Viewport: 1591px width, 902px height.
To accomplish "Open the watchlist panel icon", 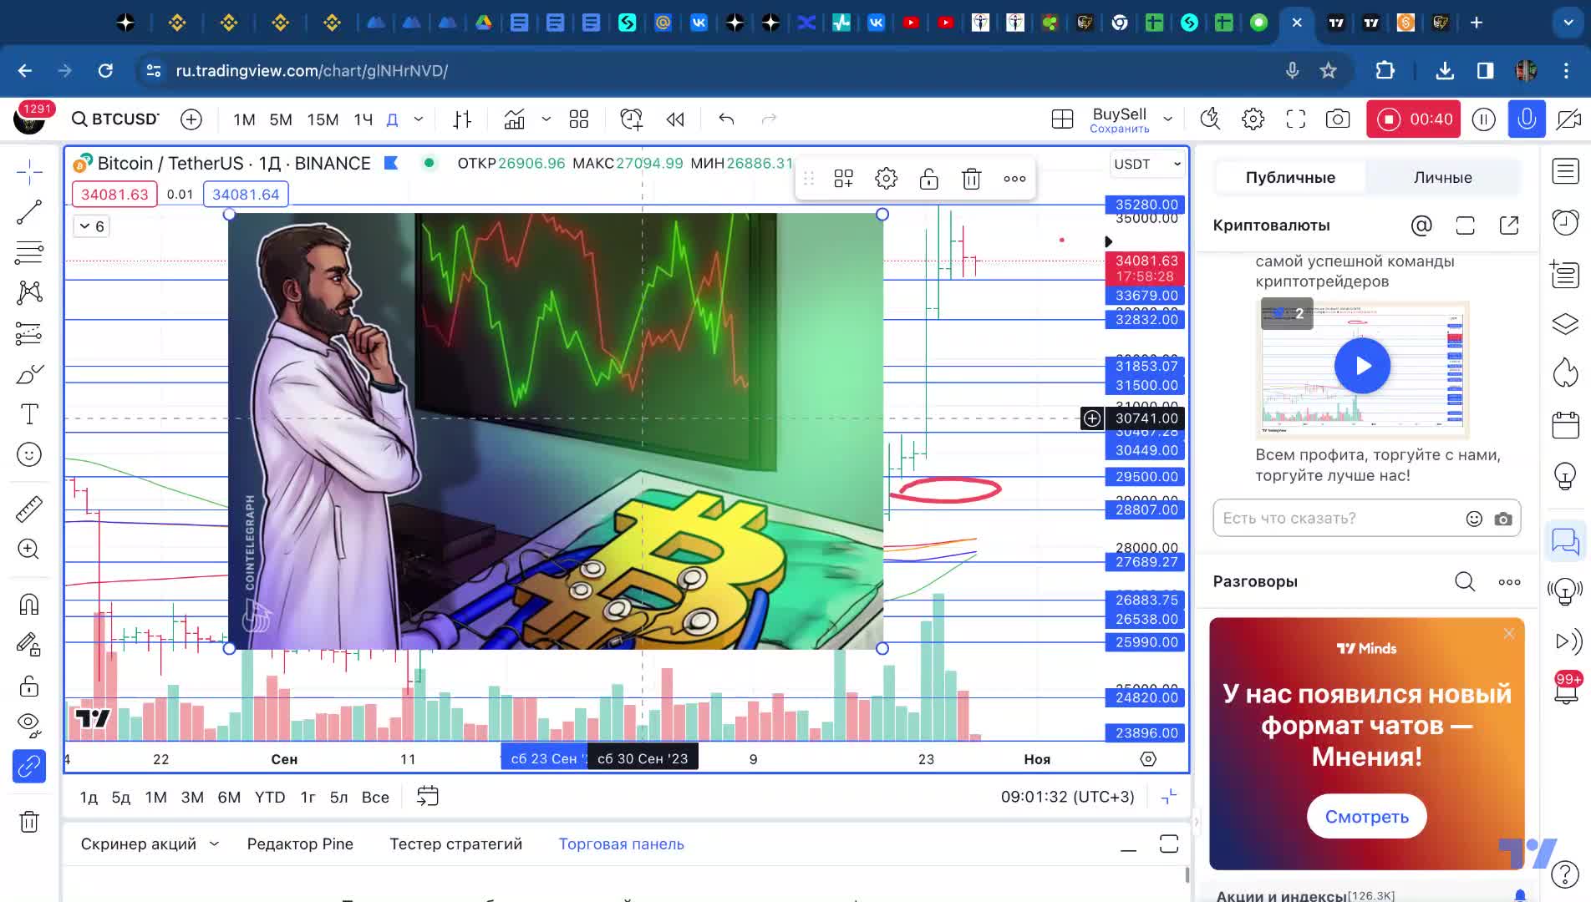I will (x=1565, y=173).
